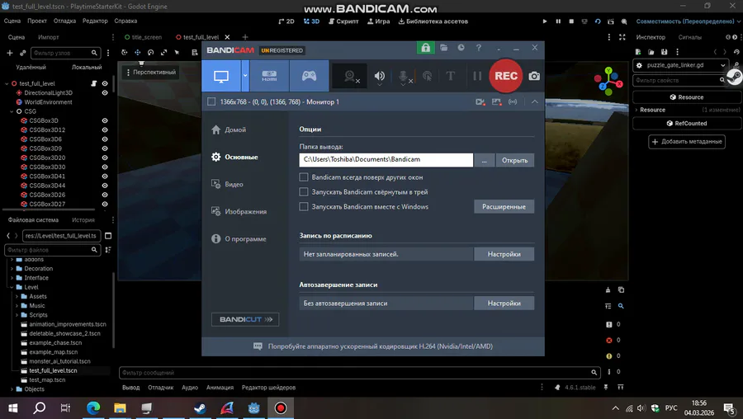
Task: Expand the Decoration folder
Action: 12,268
